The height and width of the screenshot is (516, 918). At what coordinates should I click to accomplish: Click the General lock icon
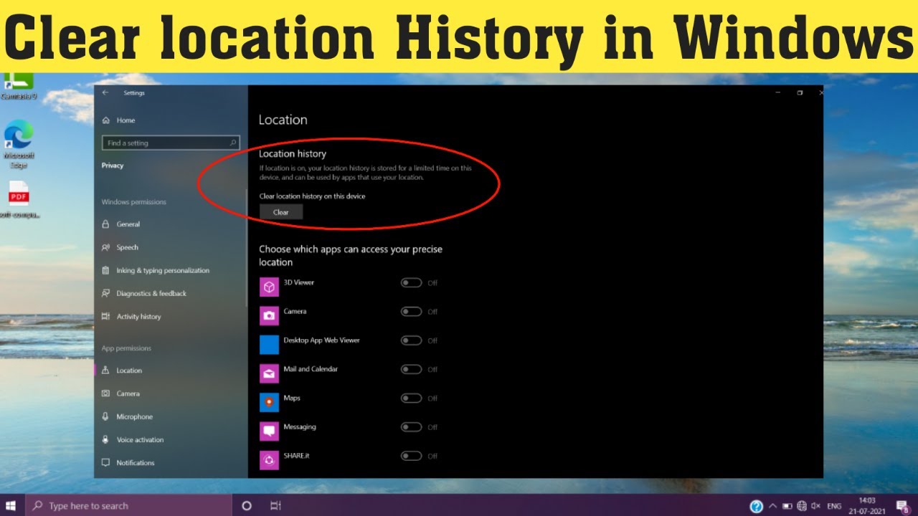pos(106,224)
